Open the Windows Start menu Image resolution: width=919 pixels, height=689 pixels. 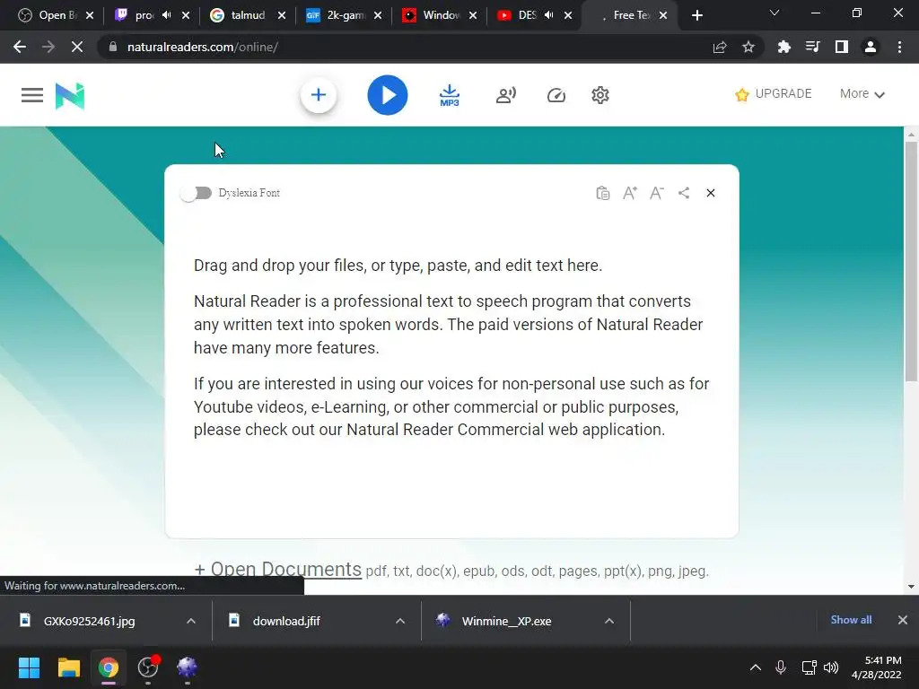point(29,667)
